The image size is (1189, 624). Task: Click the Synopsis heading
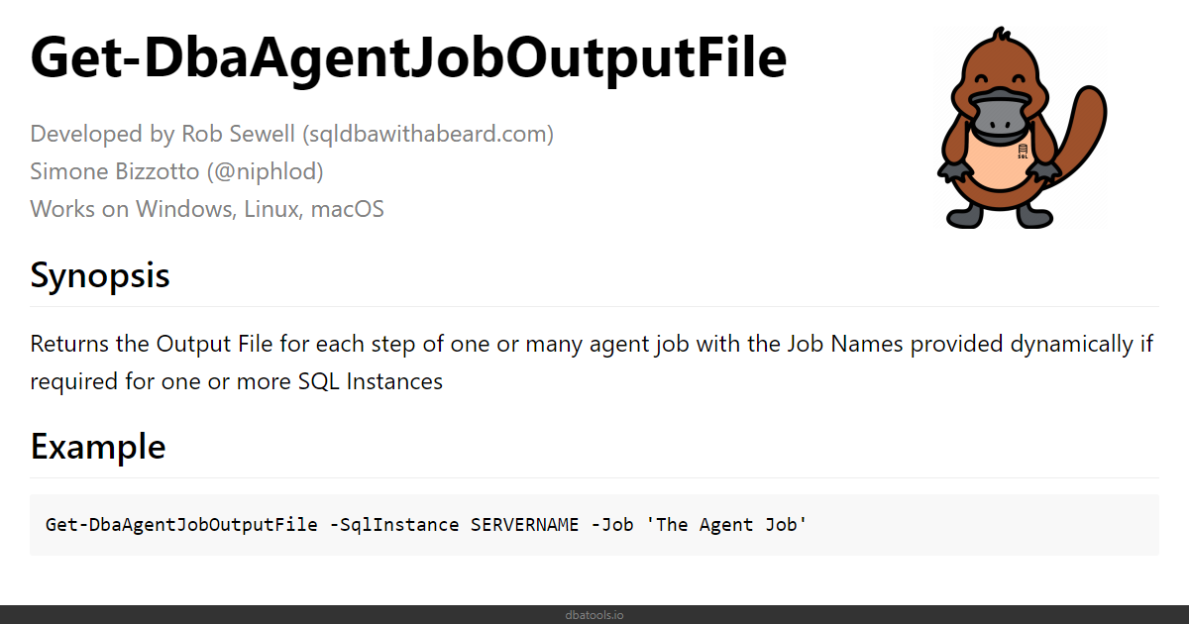tap(100, 275)
